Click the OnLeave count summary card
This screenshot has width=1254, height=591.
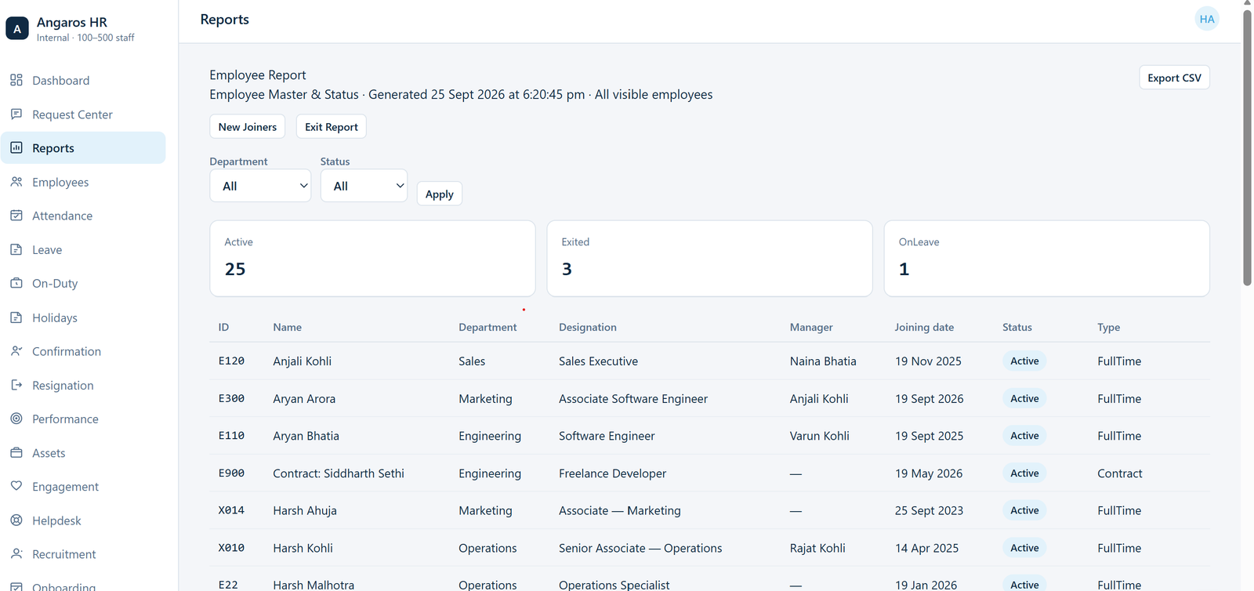1046,258
